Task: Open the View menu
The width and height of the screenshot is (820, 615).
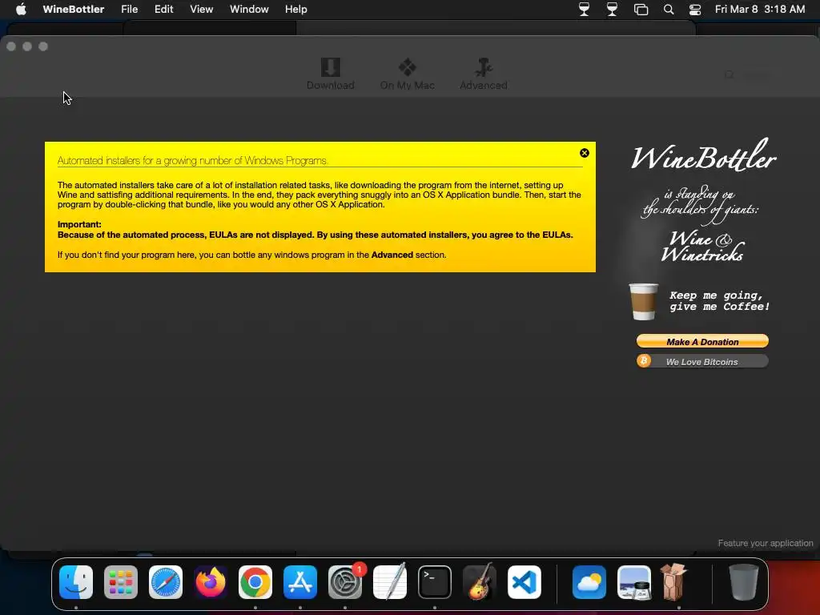Action: (201, 10)
